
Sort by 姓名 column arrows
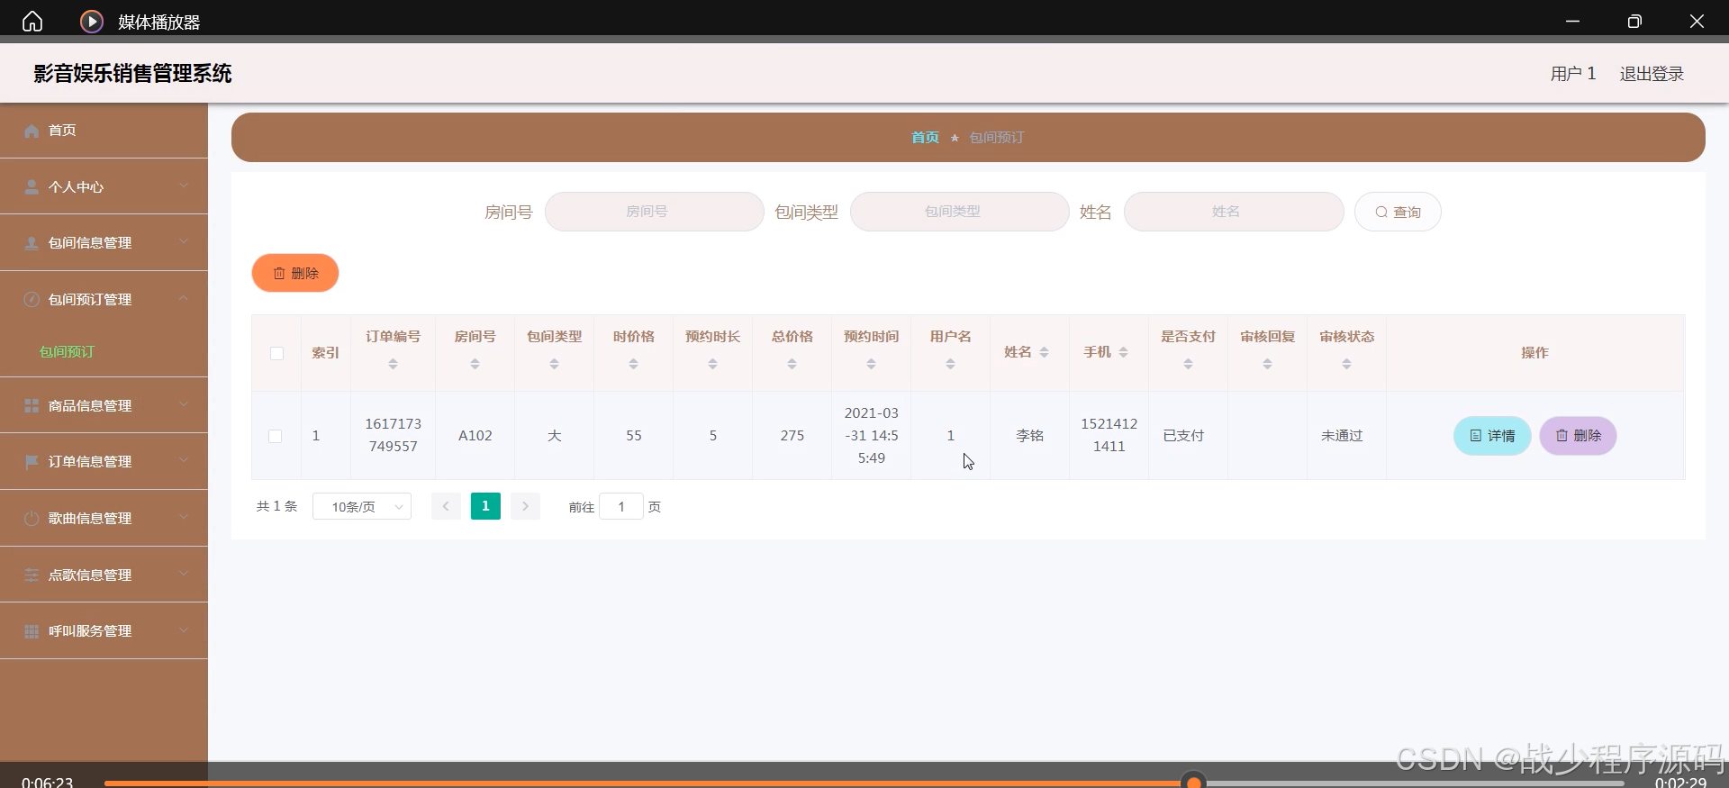[x=1044, y=352]
